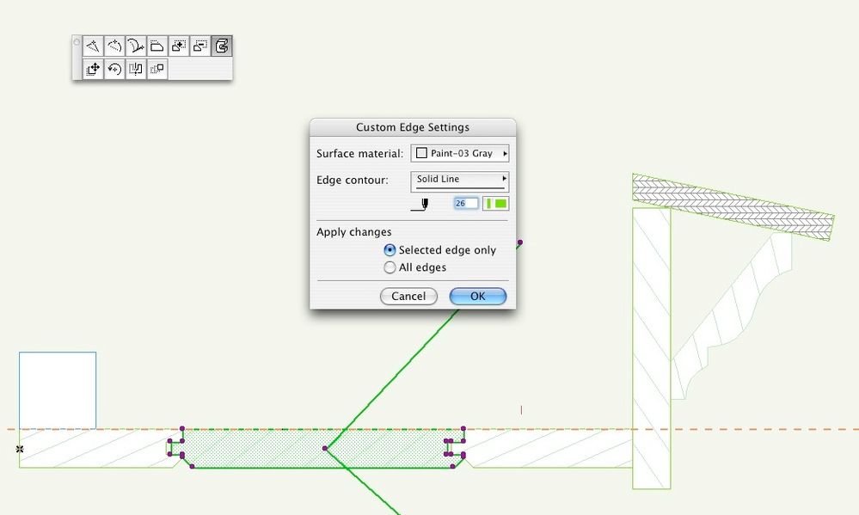859x515 pixels.
Task: Open the green pen color swatch
Action: click(x=495, y=204)
